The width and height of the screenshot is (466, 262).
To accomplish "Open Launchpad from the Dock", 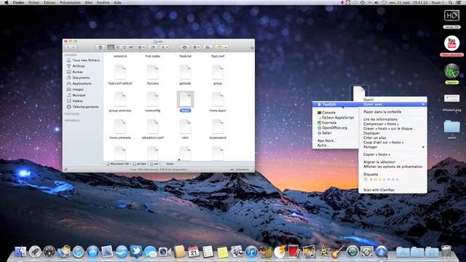I will click(x=35, y=252).
